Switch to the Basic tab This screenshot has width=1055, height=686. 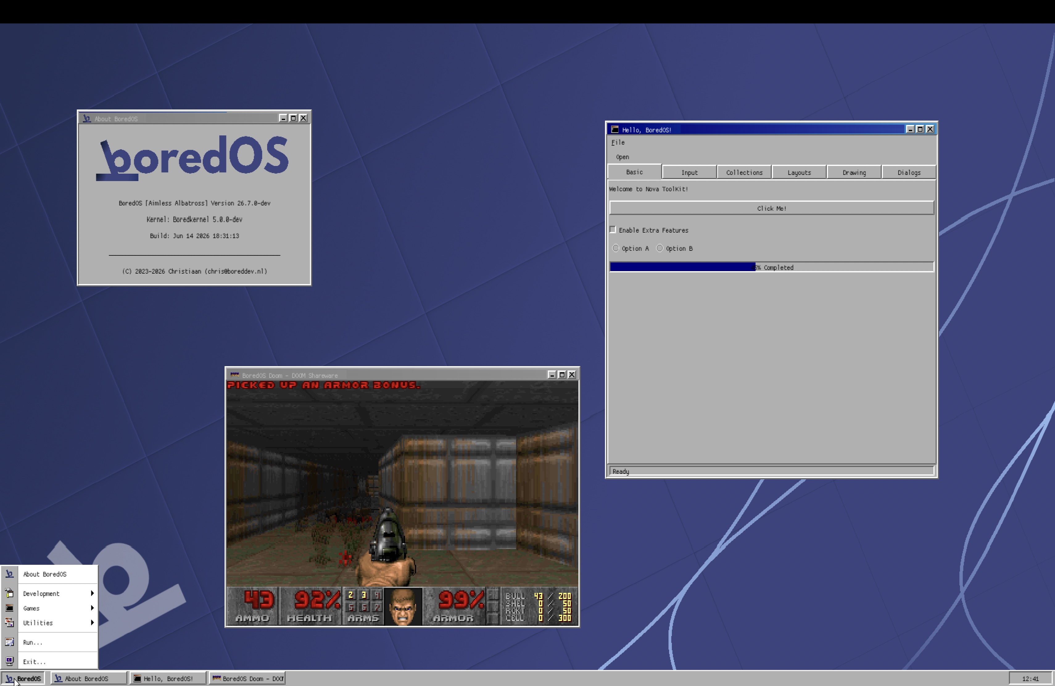[634, 171]
